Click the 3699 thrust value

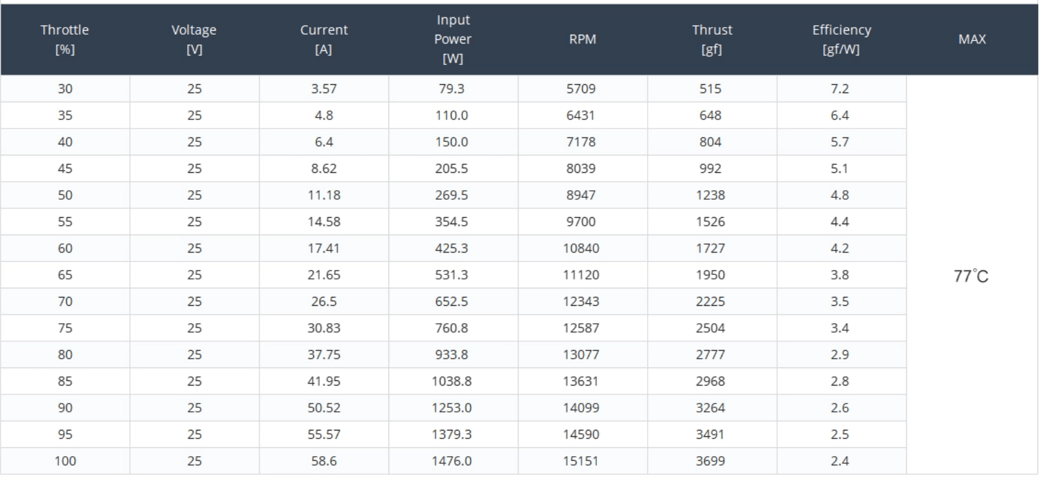click(710, 461)
